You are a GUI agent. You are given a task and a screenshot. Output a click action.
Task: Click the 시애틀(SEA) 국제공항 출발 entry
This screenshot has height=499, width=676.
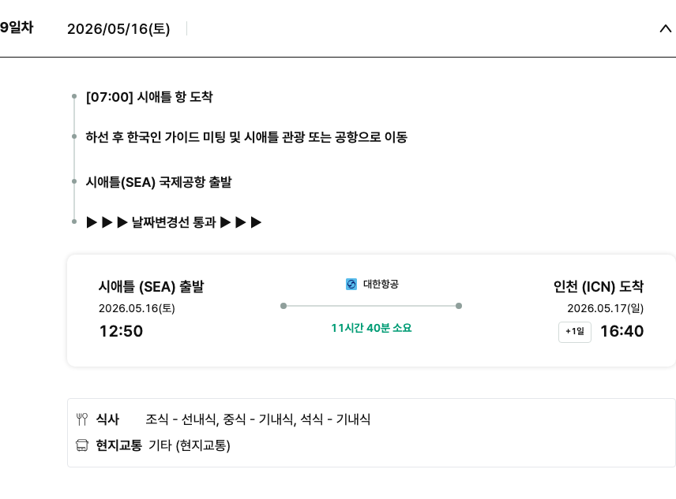(x=159, y=182)
